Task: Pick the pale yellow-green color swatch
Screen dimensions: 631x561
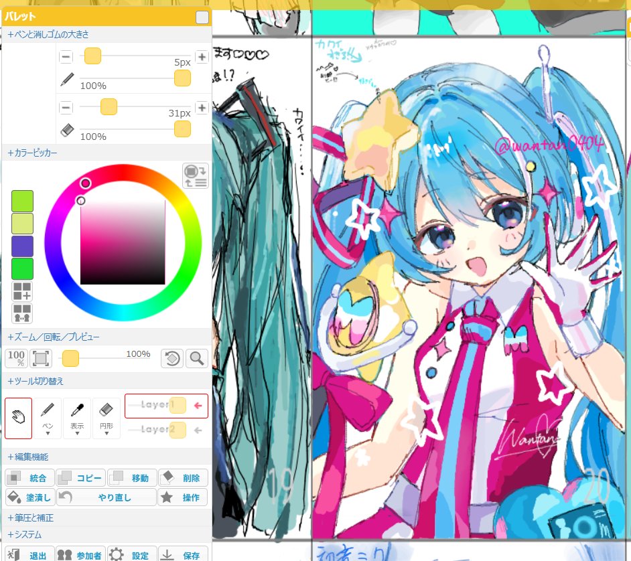Action: (x=22, y=224)
